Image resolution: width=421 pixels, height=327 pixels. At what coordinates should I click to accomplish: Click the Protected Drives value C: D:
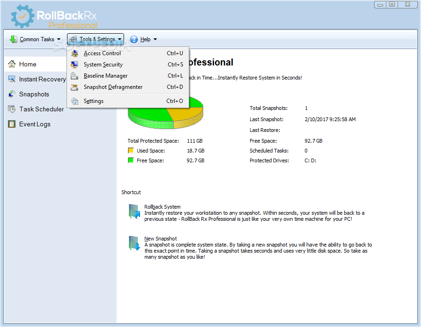tap(310, 160)
